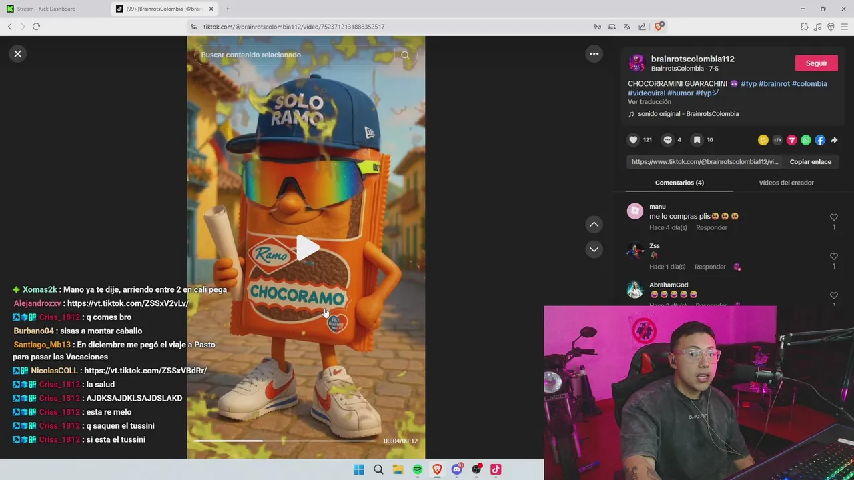
Task: Like Zss's comment with the heart
Action: tap(833, 257)
